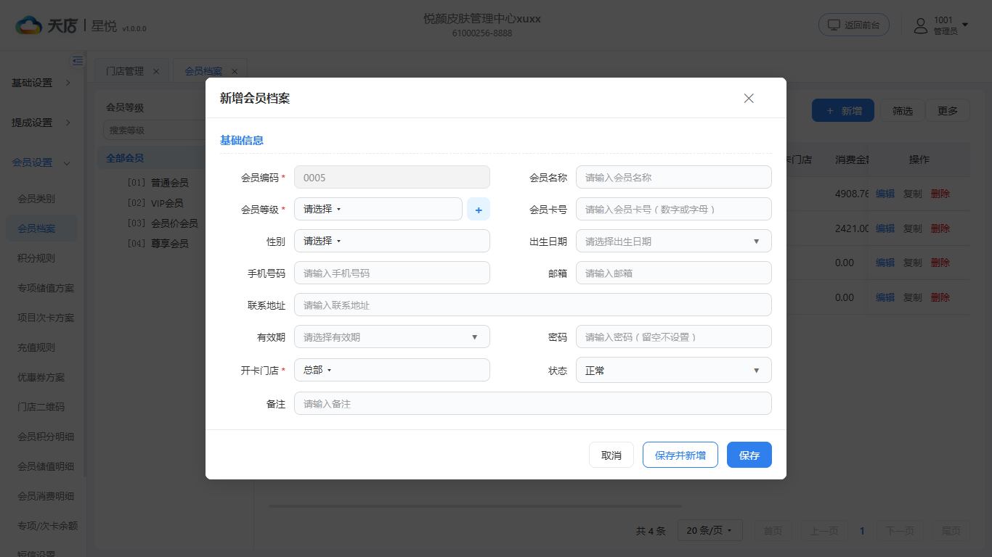Click the 返回前台 button
This screenshot has height=557, width=992.
(854, 25)
